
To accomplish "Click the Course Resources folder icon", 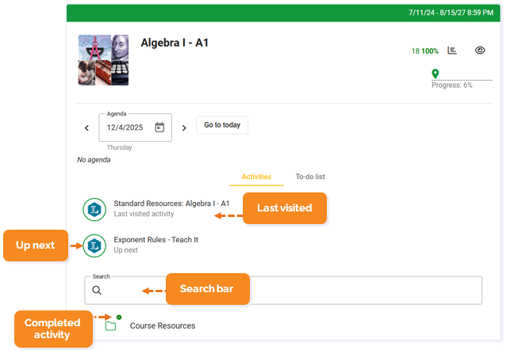I will click(x=111, y=325).
